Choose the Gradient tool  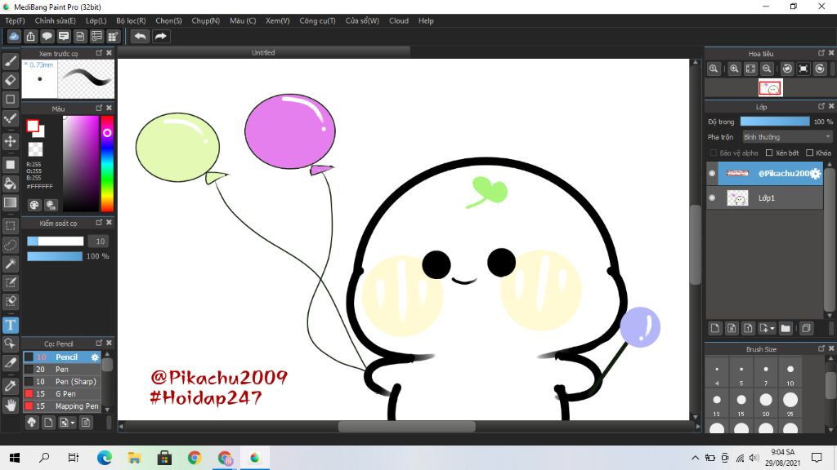[10, 202]
